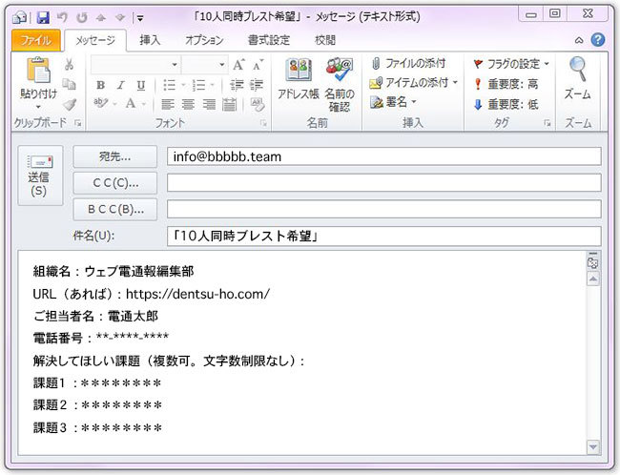Open the クリップボード dialog launcher
The height and width of the screenshot is (475, 620).
(78, 123)
